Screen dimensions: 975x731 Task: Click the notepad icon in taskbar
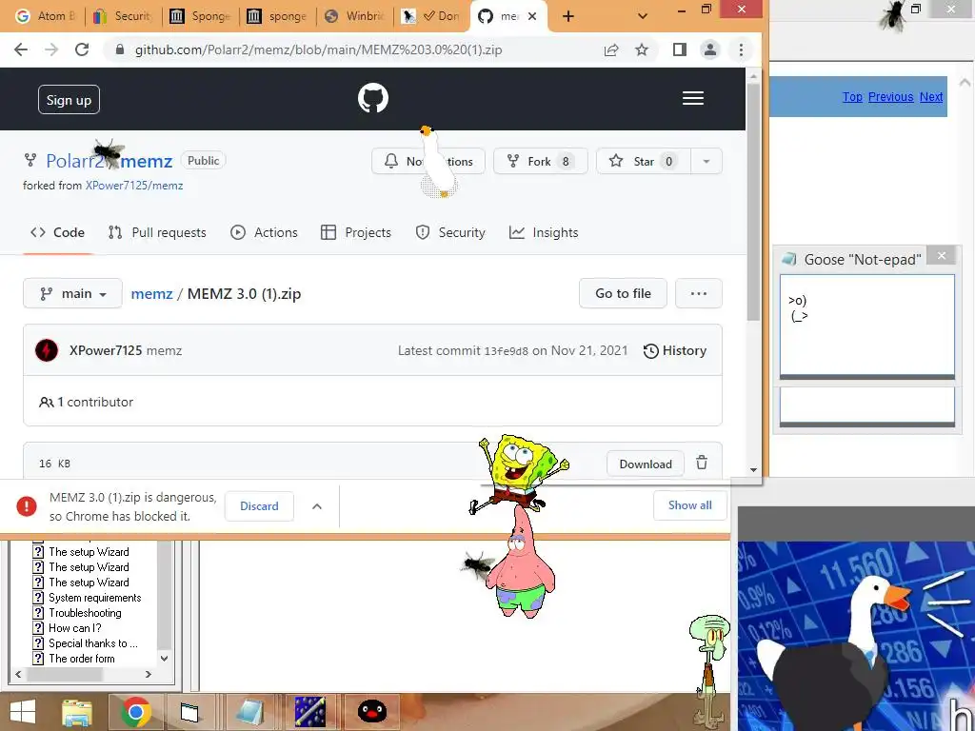pyautogui.click(x=250, y=712)
